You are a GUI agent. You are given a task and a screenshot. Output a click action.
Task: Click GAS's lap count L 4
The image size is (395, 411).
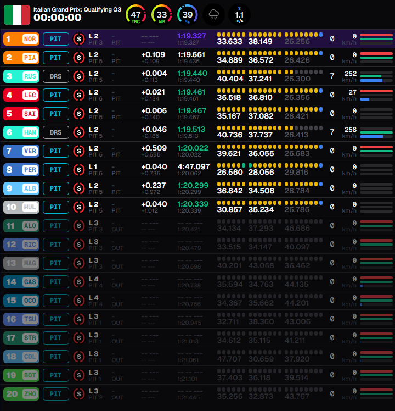coord(93,279)
